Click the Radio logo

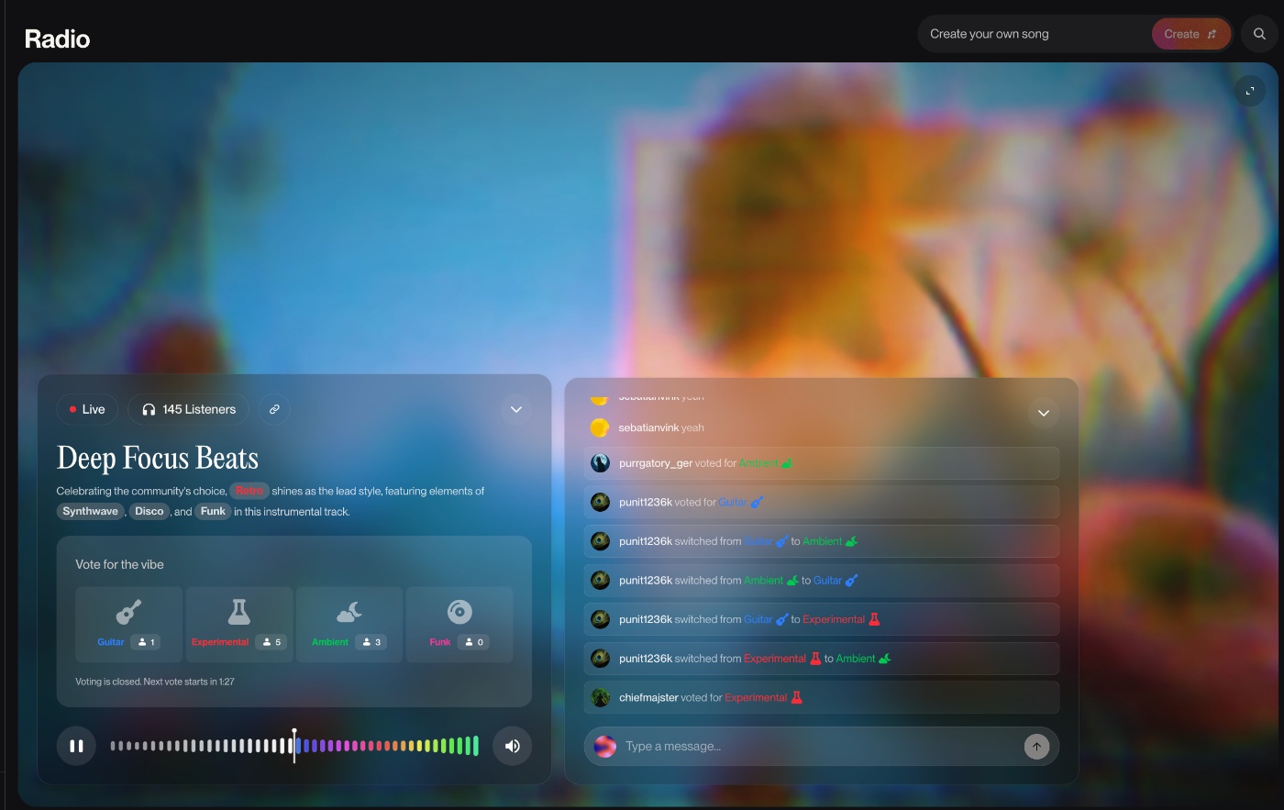[57, 39]
